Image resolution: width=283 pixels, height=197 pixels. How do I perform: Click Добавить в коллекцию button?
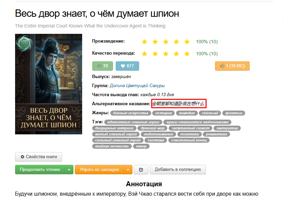178,170
